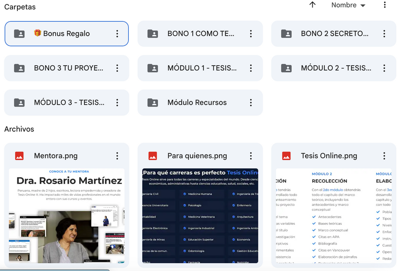Click the Tesis Online.png image file icon

286,156
